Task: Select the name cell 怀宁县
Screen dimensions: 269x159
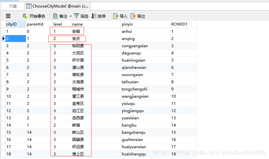Action: coord(96,60)
